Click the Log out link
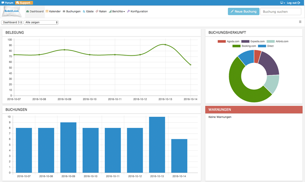This screenshot has width=305, height=182. tap(294, 3)
